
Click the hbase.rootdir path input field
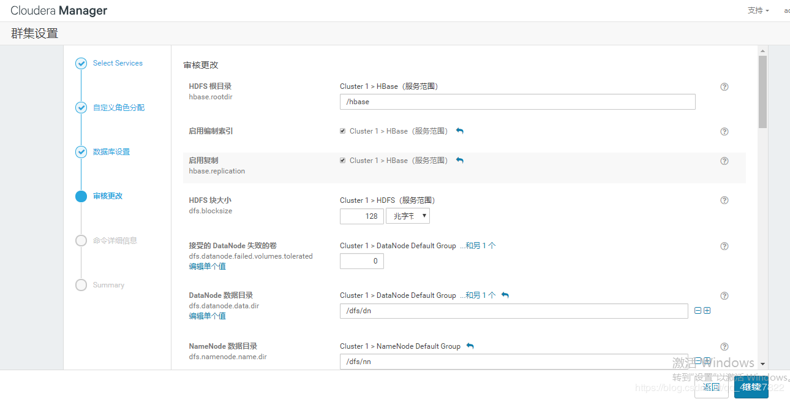(x=517, y=102)
